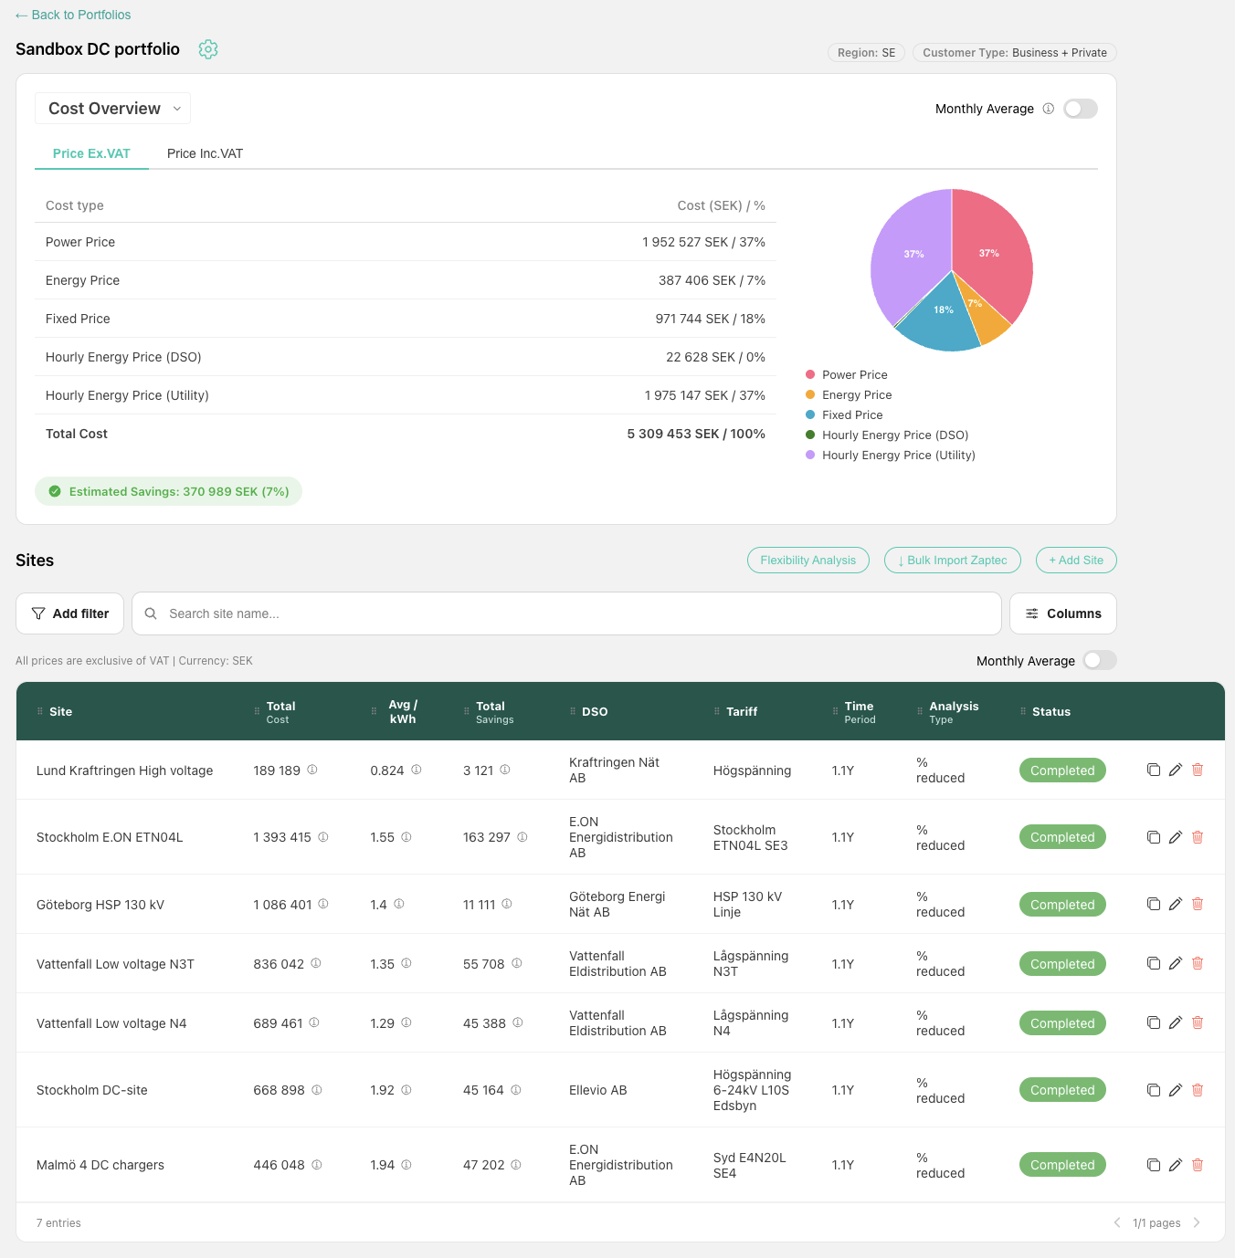
Task: Duplicate the Stockholm E.ON ETN04L site
Action: coord(1154,837)
